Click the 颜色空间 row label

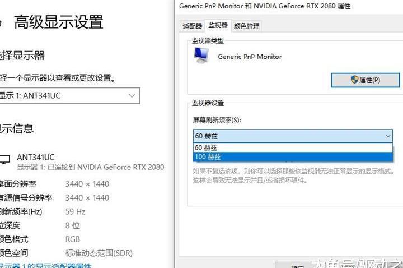click(14, 253)
